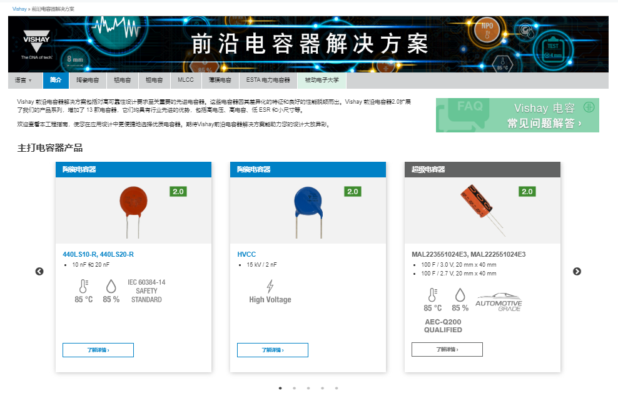Open the 440LS10-R, 440LS20-R product link
618x396 pixels.
click(x=98, y=254)
